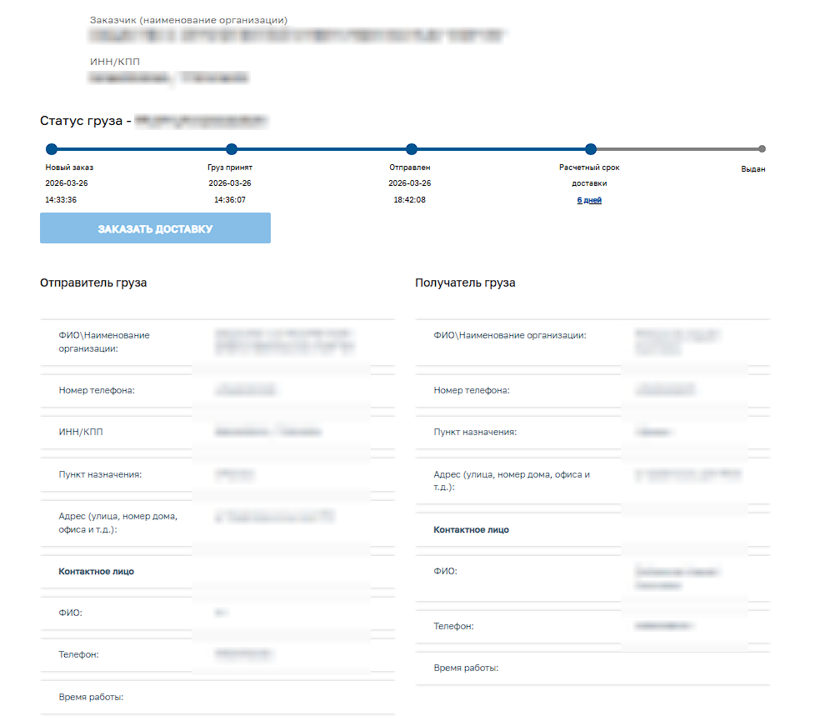840x726 pixels.
Task: Click the "Отправлен" status dot
Action: [x=411, y=149]
